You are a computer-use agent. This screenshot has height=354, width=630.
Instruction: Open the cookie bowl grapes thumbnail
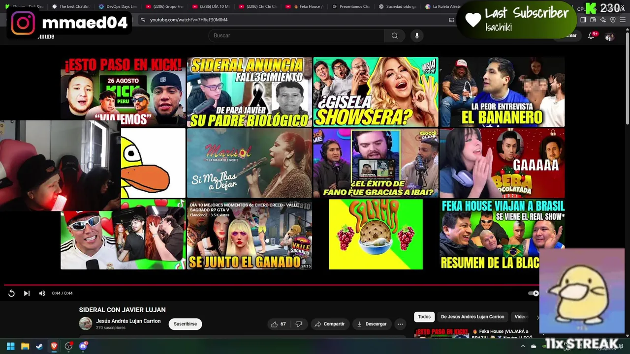point(376,235)
